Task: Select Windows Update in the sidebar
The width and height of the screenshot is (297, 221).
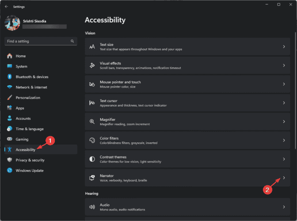Action: point(30,171)
